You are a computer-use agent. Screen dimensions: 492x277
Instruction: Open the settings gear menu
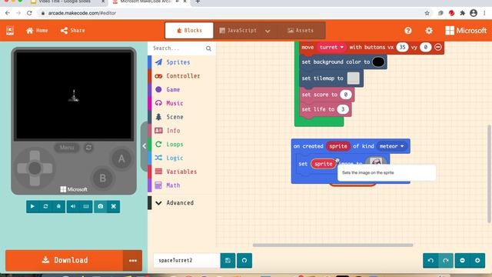pyautogui.click(x=429, y=31)
